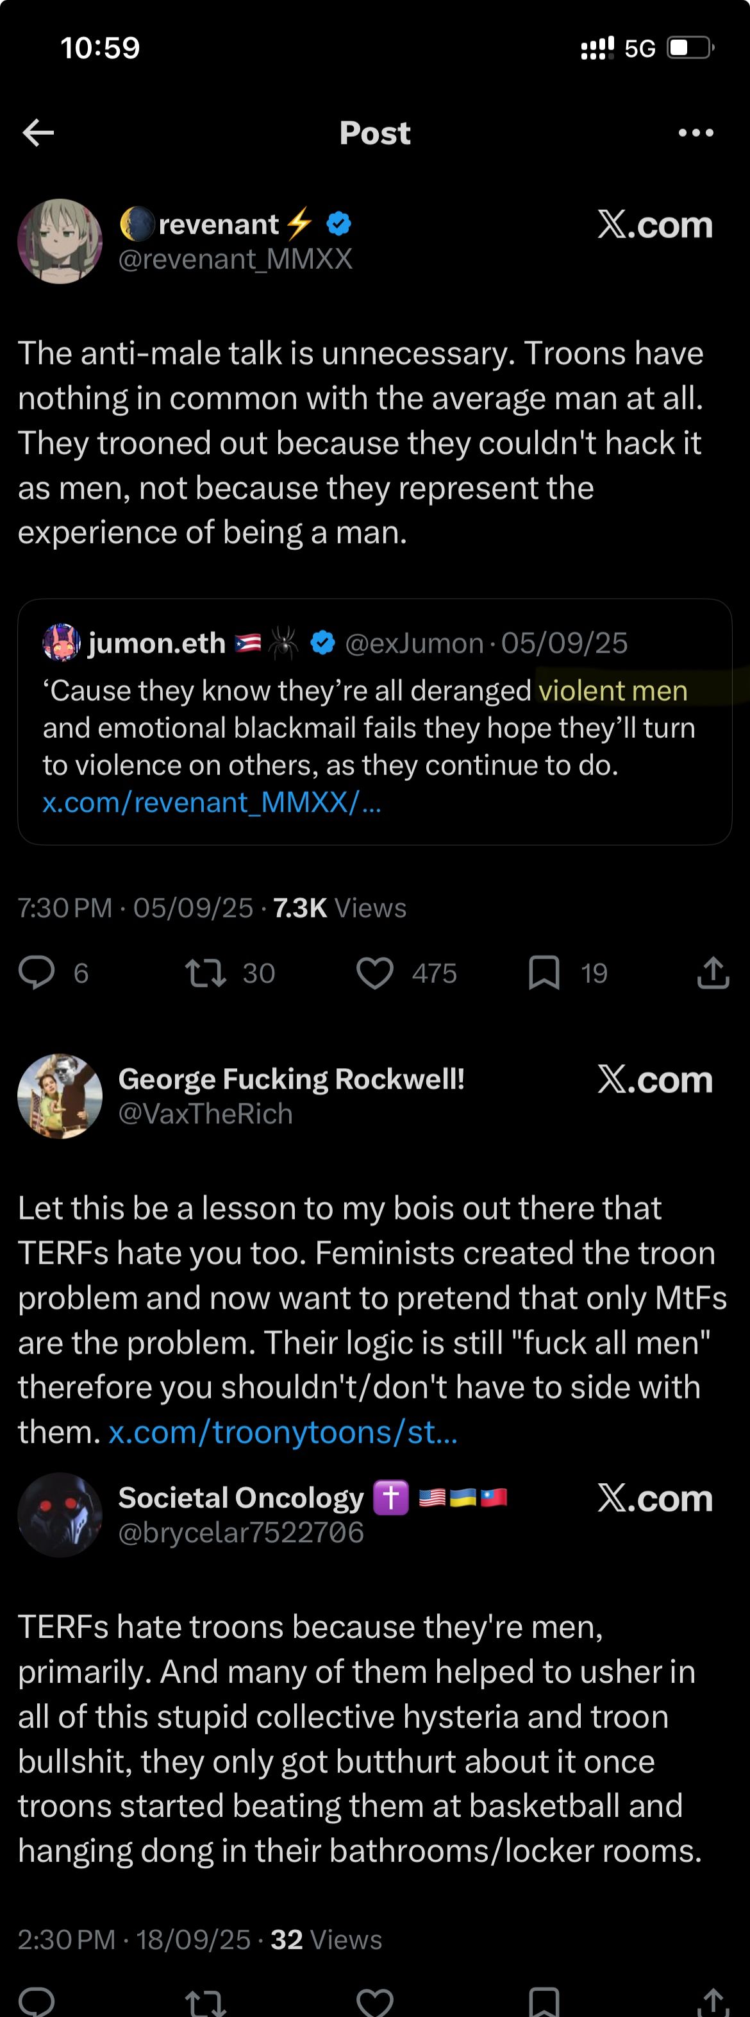Open the x.com/troonytoons link
This screenshot has height=2017, width=750.
[282, 1432]
